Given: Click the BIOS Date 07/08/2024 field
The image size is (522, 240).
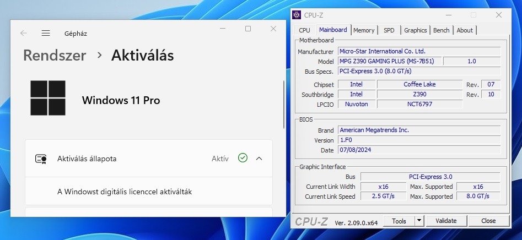Looking at the screenshot, I should coord(419,150).
